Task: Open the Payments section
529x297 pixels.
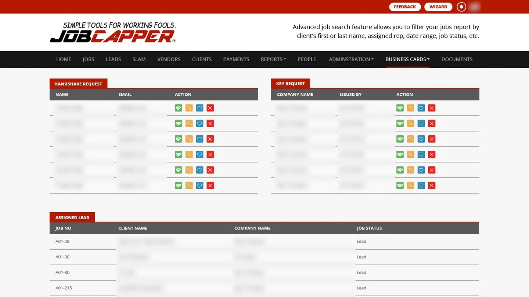Action: click(236, 59)
